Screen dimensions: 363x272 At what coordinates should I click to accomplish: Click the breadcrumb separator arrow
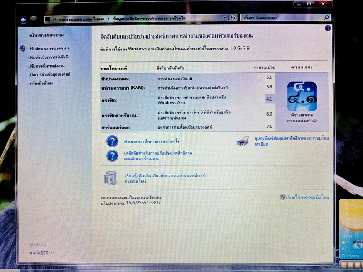tap(108, 19)
